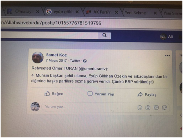The image size is (183, 138).
Task: Click the Paylaş share arrow icon
Action: click(140, 94)
